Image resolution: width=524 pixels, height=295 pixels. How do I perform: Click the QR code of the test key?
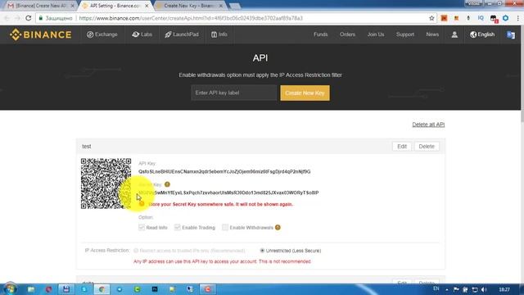[x=106, y=184]
